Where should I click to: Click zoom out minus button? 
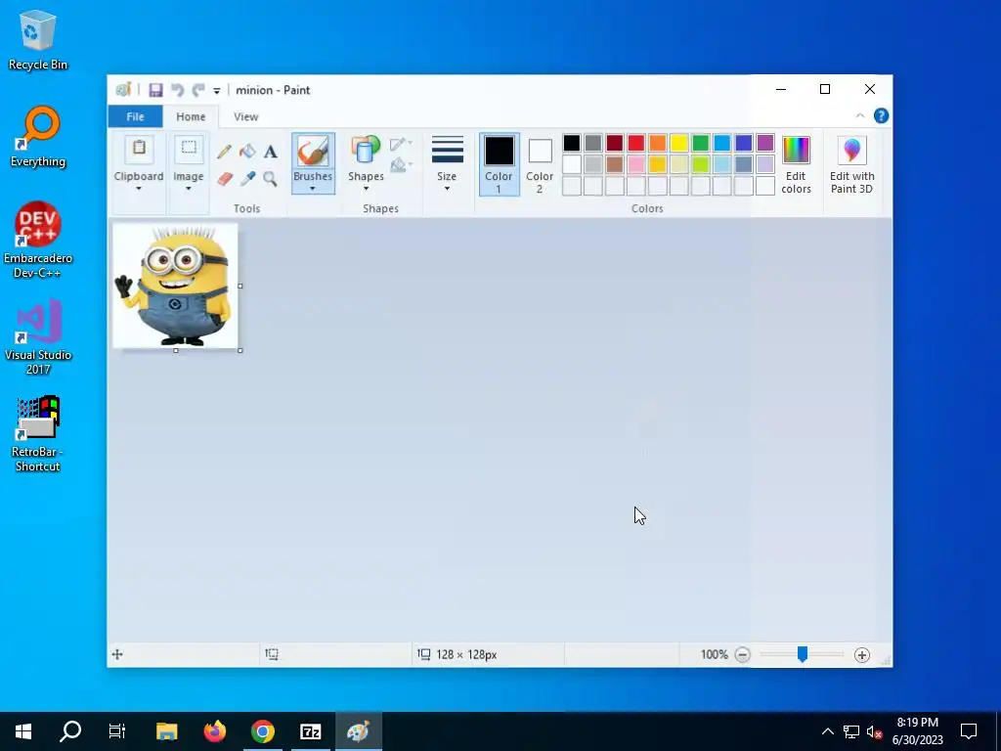743,654
